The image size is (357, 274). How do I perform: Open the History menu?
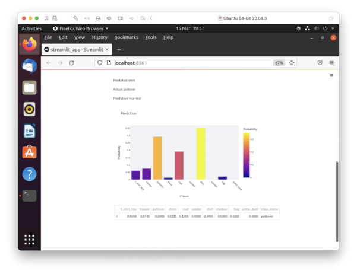(100, 37)
